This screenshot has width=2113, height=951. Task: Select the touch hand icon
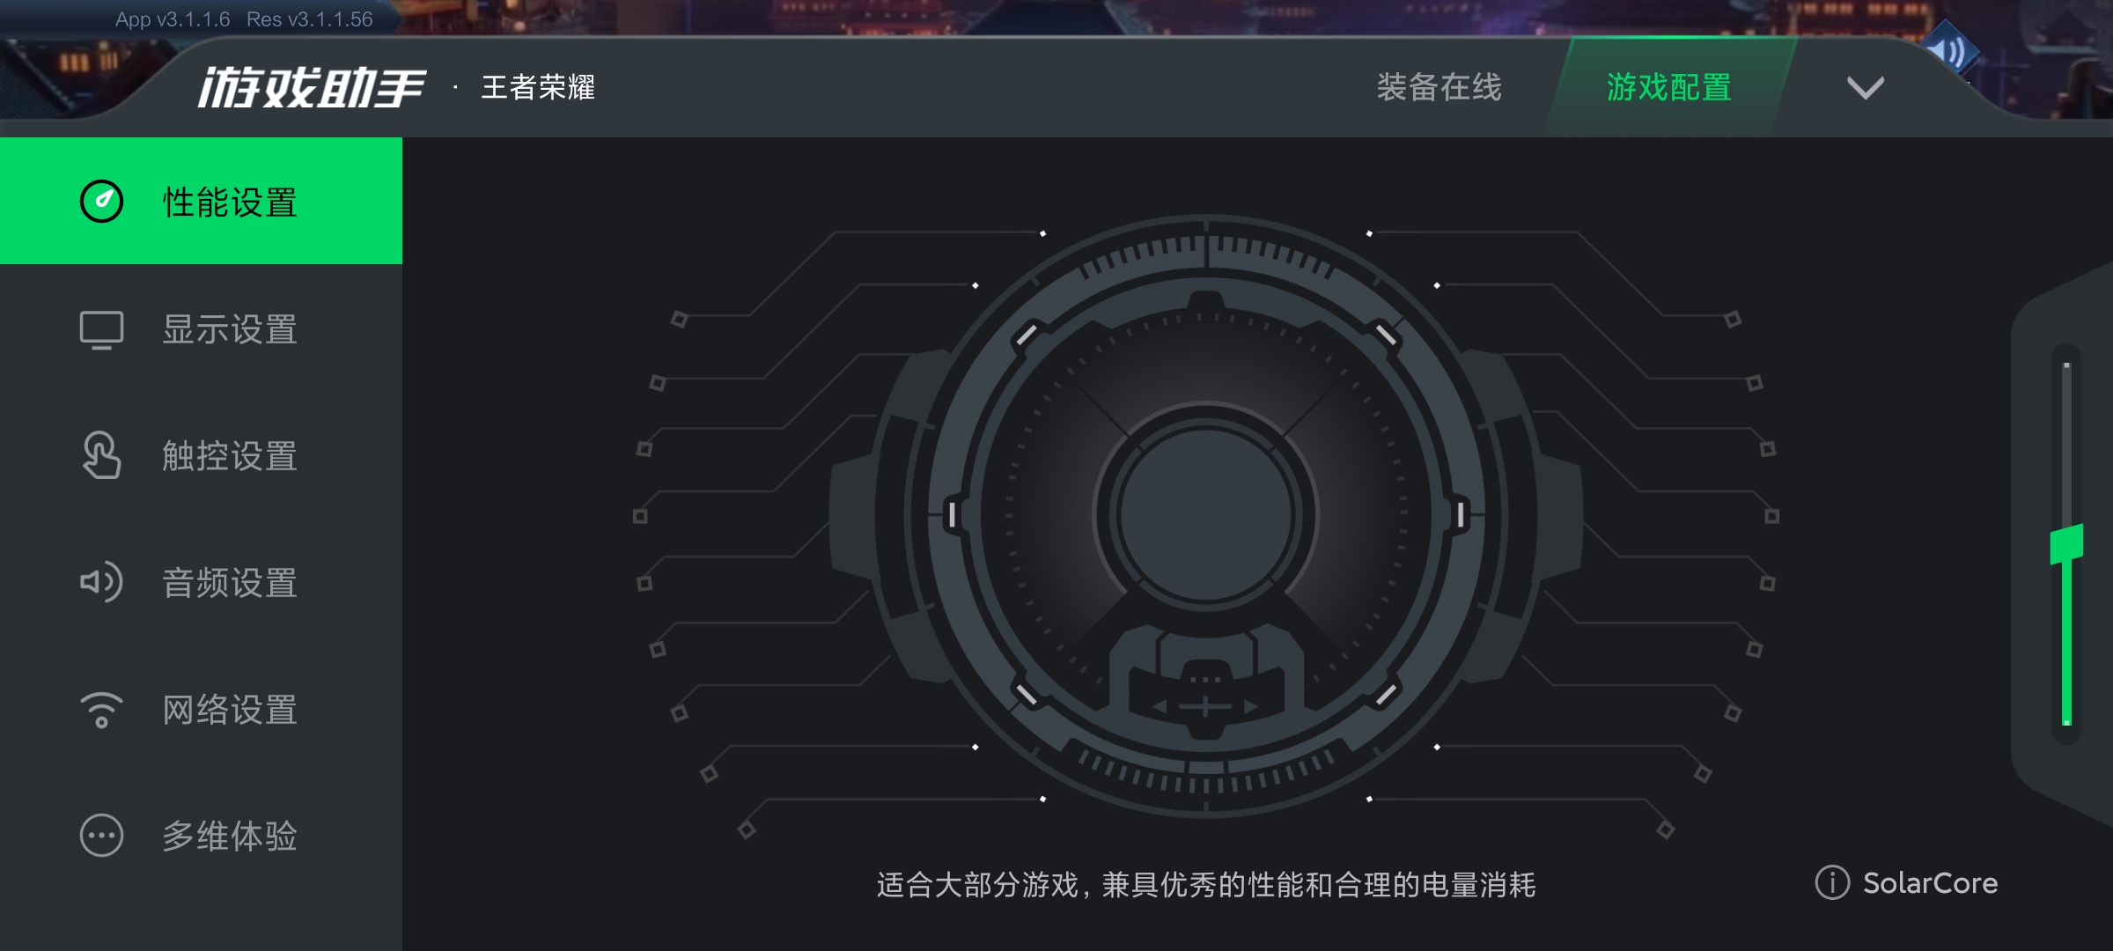coord(101,455)
